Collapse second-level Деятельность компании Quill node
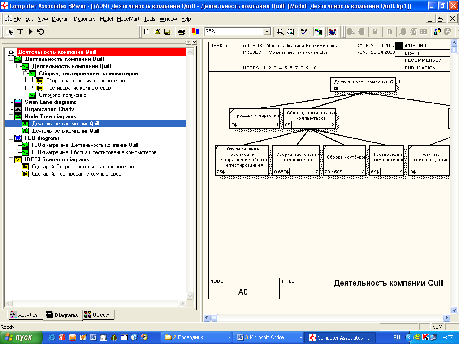 [x=18, y=66]
